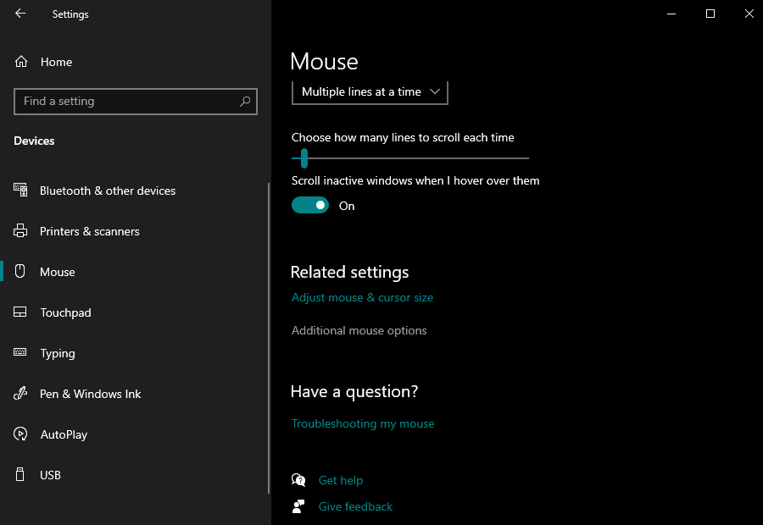Click the back arrow icon

[x=20, y=14]
